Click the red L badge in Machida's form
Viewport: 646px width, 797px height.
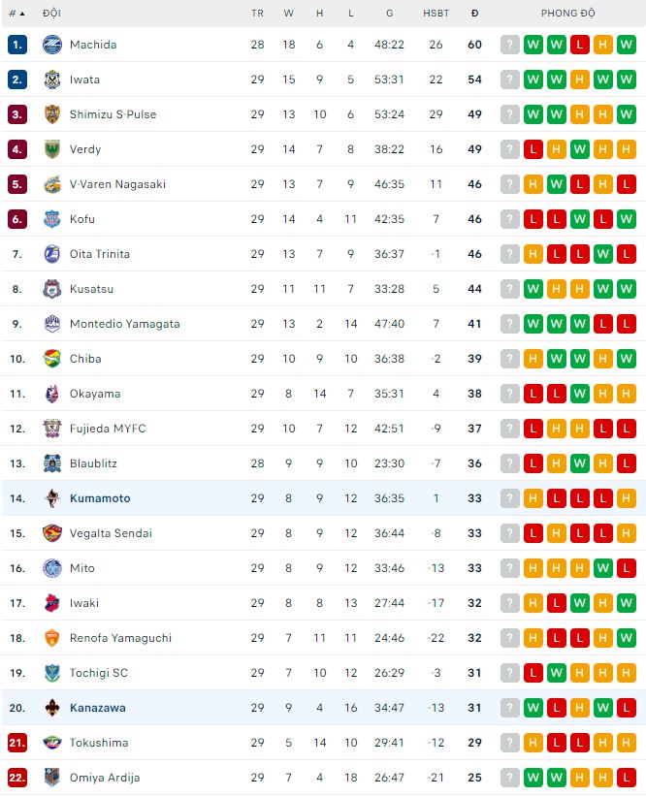coord(580,45)
